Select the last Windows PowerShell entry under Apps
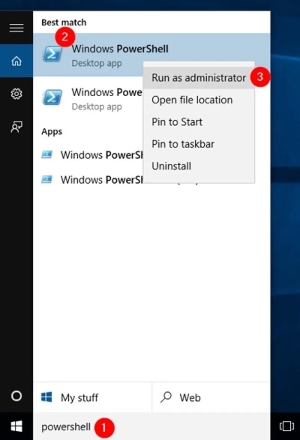The height and width of the screenshot is (440, 300). click(93, 180)
